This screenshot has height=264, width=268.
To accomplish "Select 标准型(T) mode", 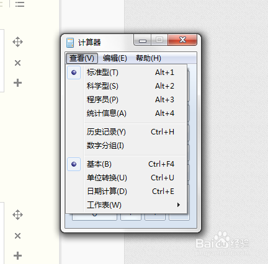I will point(126,73).
